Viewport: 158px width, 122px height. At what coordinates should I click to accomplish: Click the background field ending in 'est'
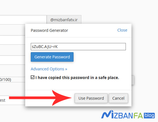pos(13,100)
